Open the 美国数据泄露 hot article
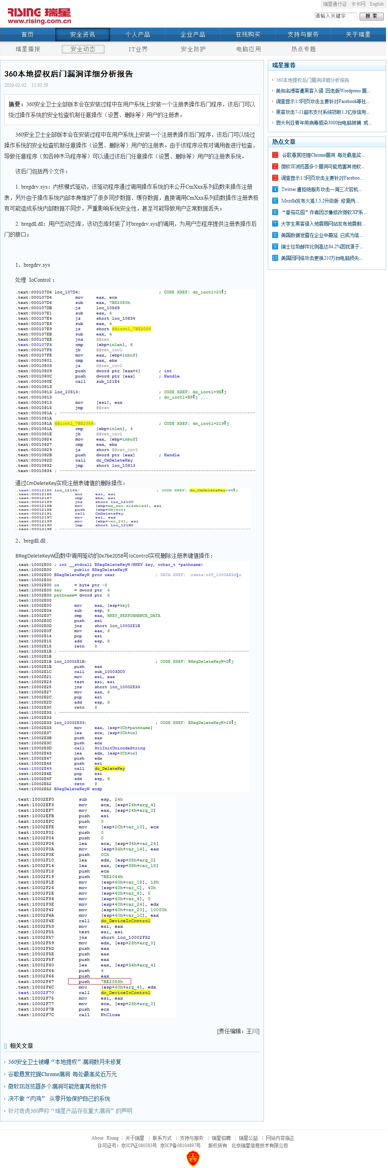 click(322, 235)
